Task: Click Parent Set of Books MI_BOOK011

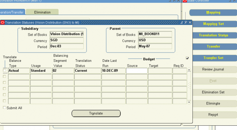Action: 155,34
